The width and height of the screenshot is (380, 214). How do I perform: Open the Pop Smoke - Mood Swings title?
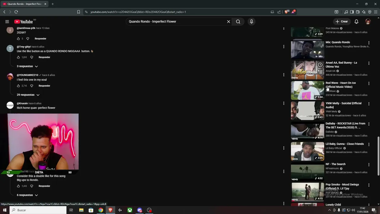(x=342, y=186)
